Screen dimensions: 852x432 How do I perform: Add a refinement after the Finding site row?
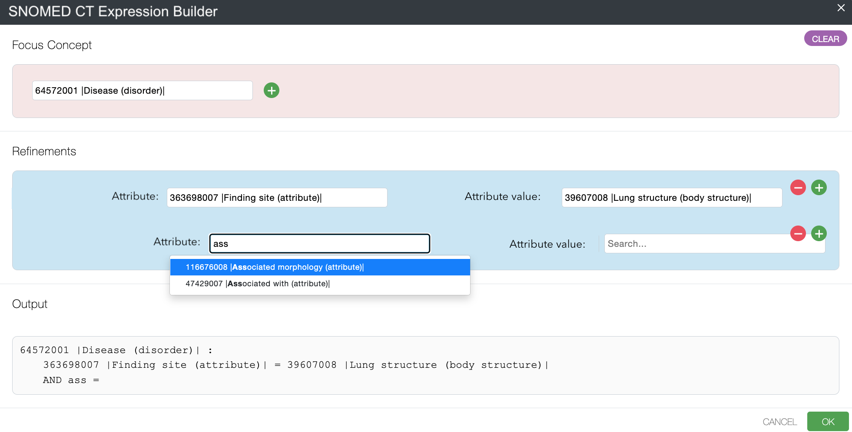(x=819, y=187)
